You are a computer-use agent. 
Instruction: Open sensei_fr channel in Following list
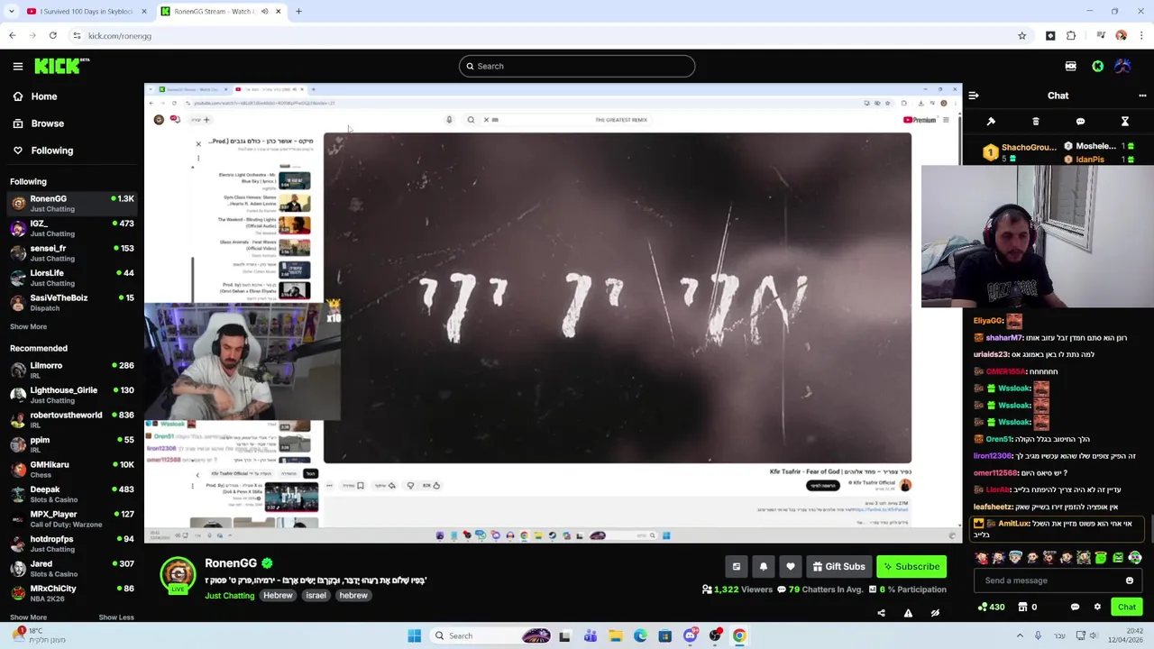72,253
